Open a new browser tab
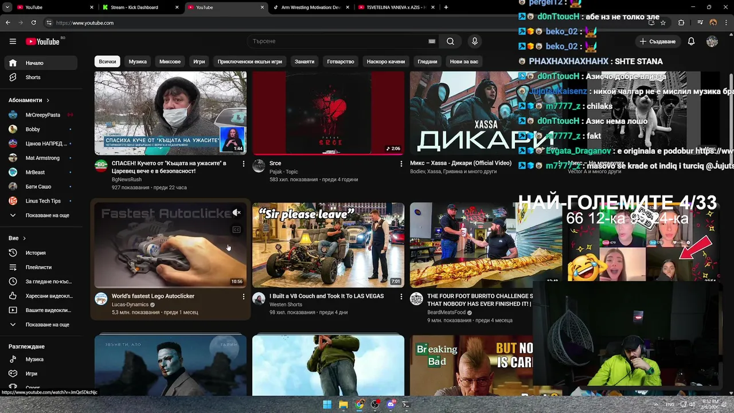 coord(446,7)
